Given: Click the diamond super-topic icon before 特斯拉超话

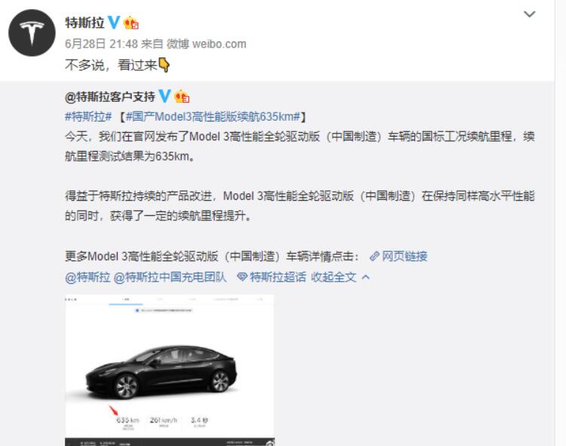Looking at the screenshot, I should click(242, 277).
